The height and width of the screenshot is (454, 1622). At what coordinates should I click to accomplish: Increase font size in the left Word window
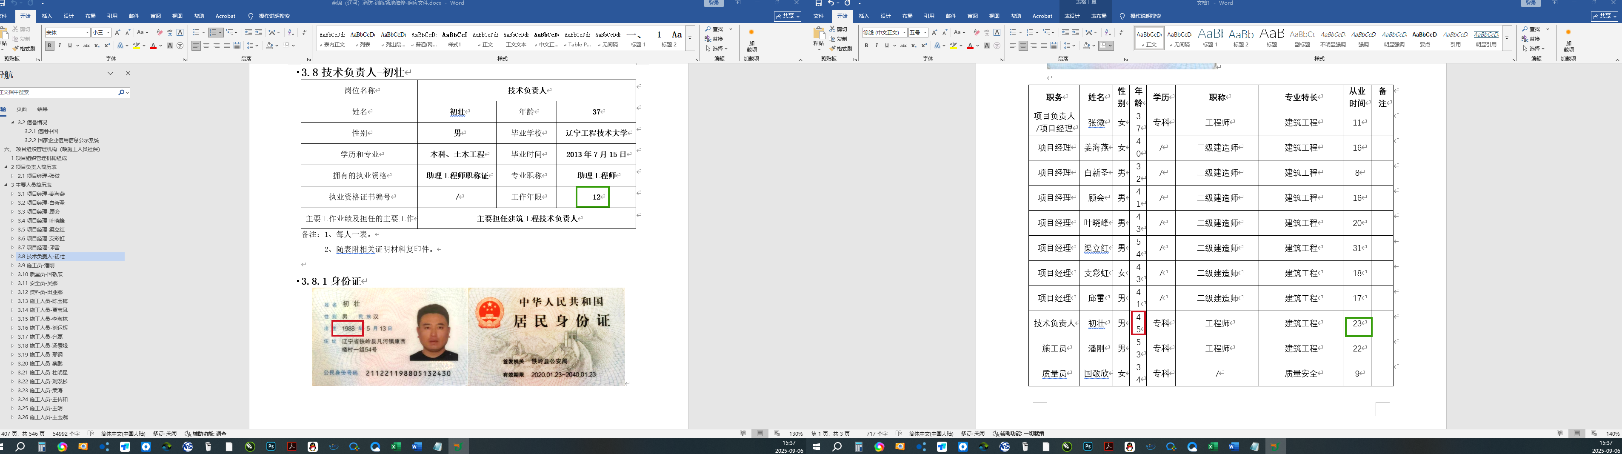coord(117,32)
